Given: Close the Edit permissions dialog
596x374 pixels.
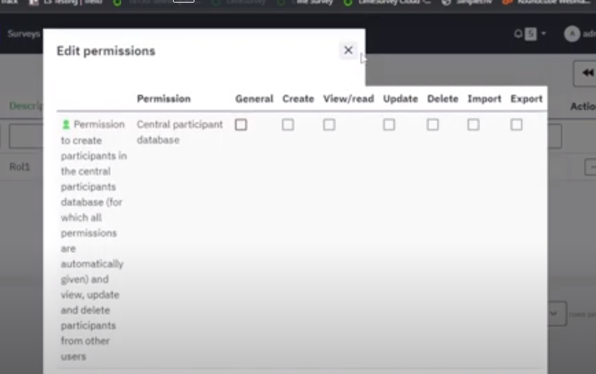Looking at the screenshot, I should coord(348,50).
